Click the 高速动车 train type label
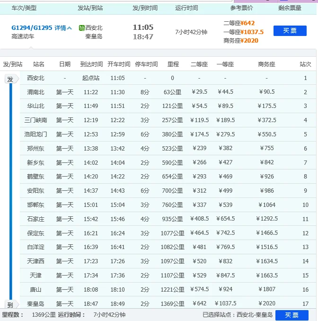This screenshot has width=318, height=321. point(23,36)
